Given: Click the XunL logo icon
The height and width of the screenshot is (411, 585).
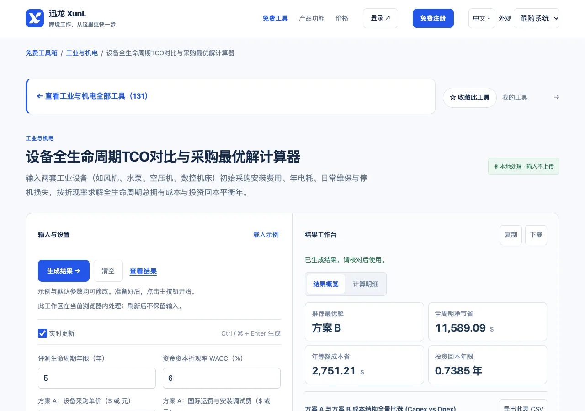Looking at the screenshot, I should point(35,18).
